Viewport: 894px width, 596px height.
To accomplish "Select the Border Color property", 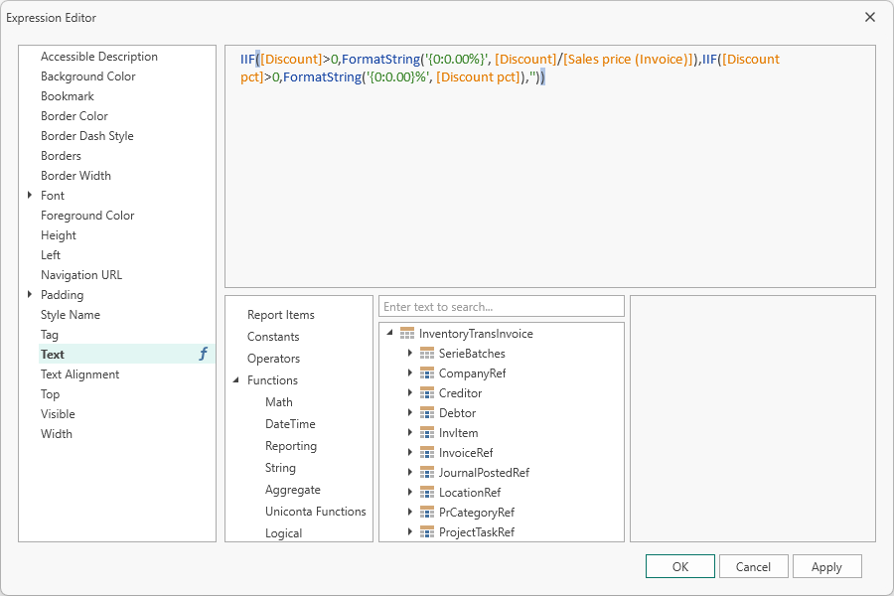I will (74, 116).
